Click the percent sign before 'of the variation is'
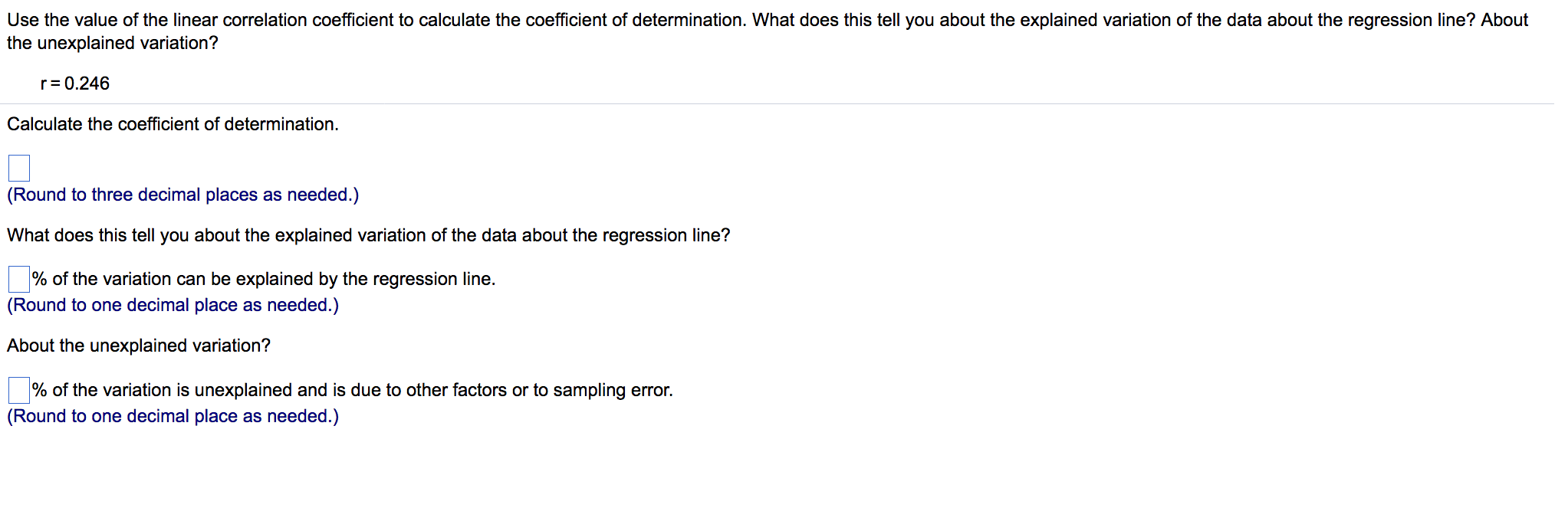 [x=40, y=390]
